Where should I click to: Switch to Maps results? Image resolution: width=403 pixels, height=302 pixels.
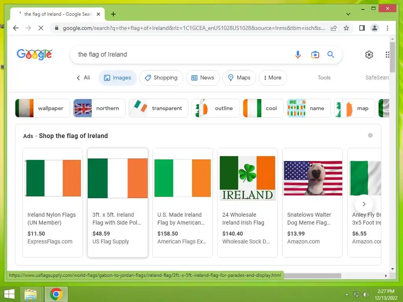[x=239, y=77]
